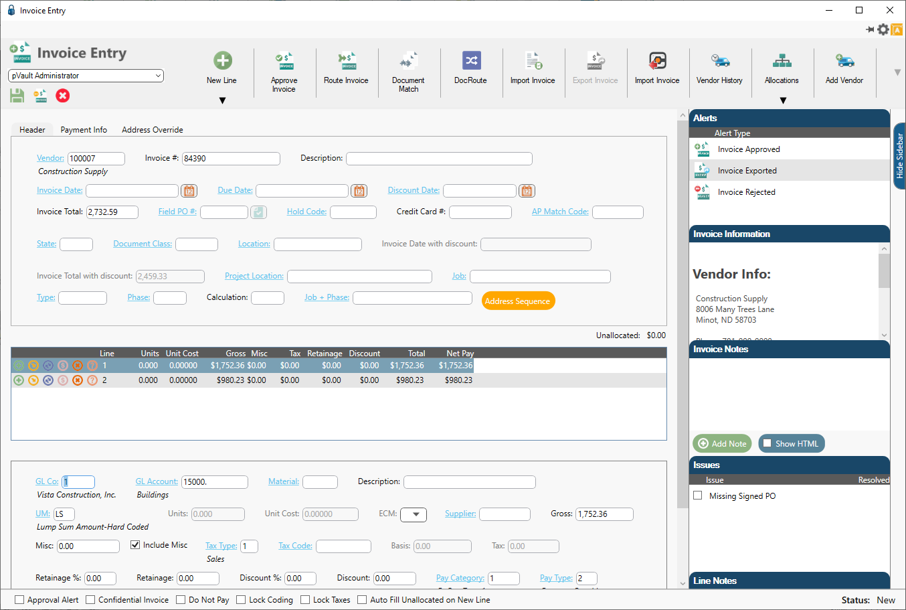Image resolution: width=906 pixels, height=610 pixels.
Task: Click the Import Invoice document icon
Action: (533, 61)
